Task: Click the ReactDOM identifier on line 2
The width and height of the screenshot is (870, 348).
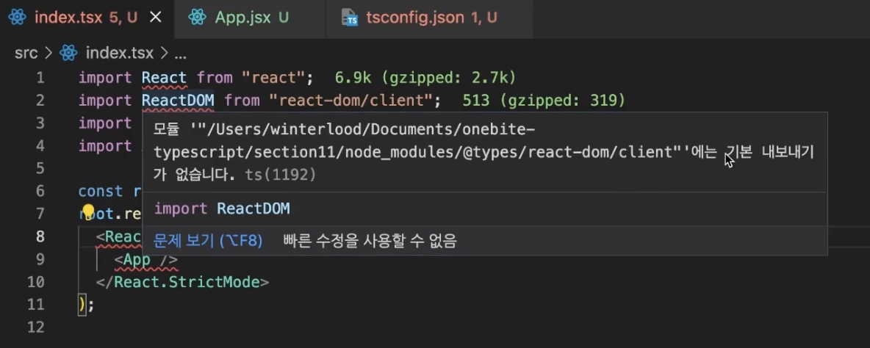Action: tap(178, 101)
